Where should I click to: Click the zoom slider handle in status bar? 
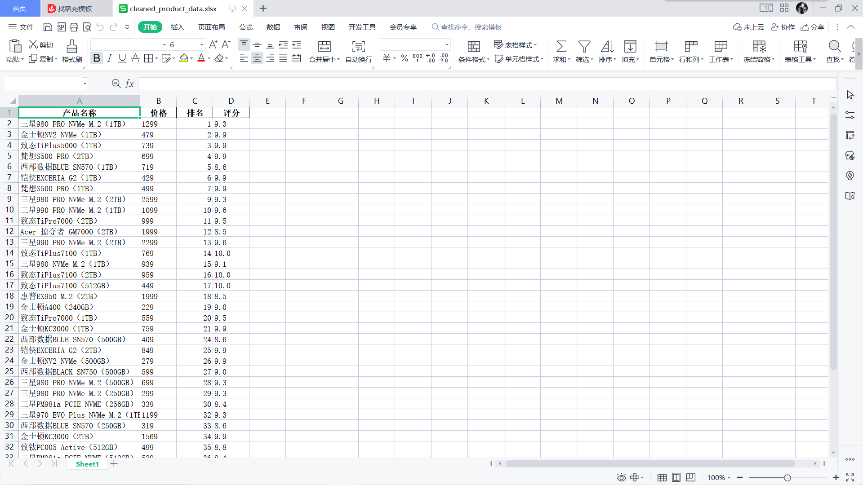point(787,478)
